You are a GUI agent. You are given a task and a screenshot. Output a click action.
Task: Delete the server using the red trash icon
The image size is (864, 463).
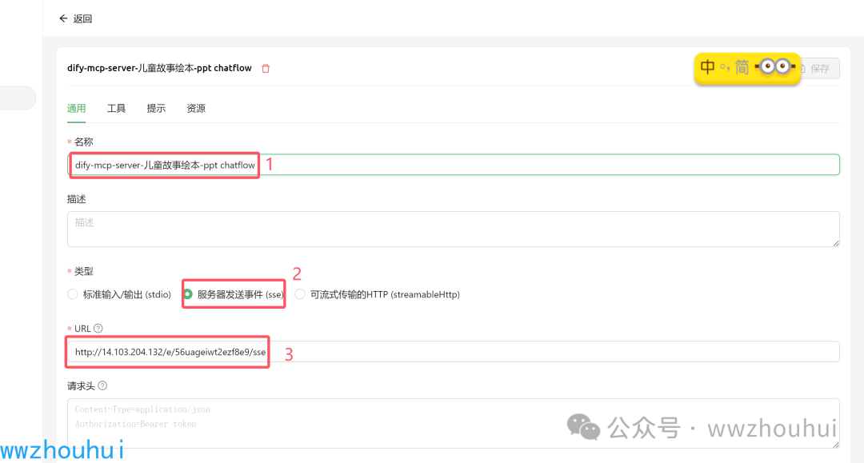click(265, 68)
